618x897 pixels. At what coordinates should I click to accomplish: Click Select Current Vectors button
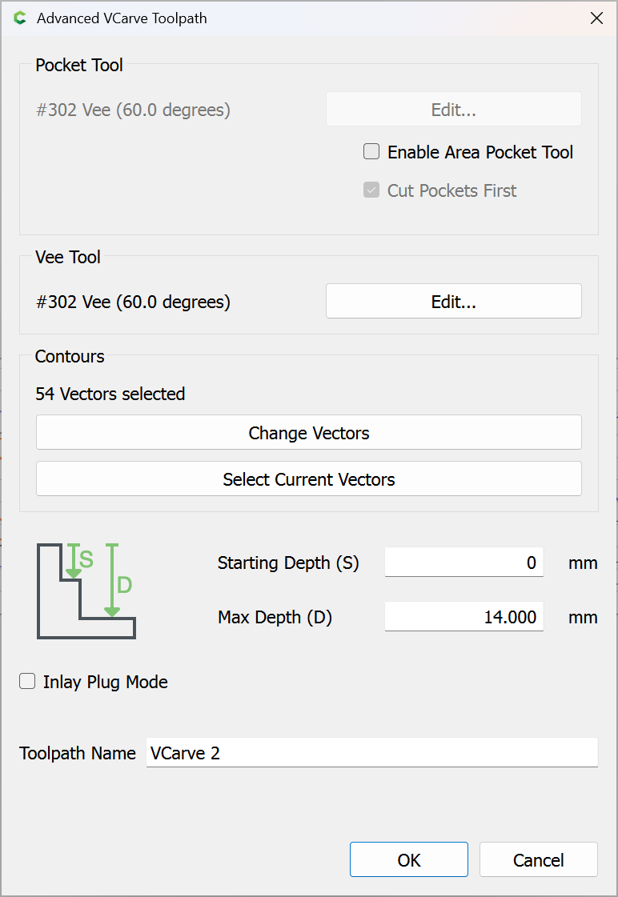[309, 479]
